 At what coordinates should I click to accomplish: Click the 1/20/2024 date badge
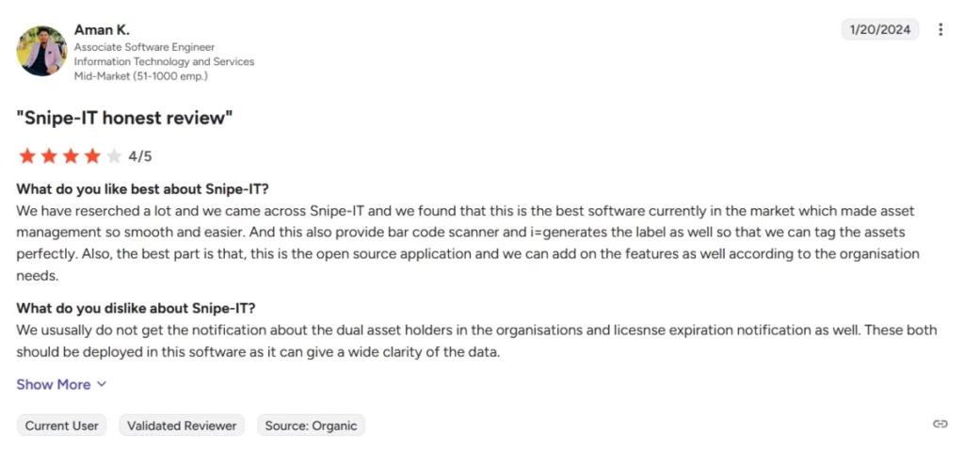(880, 29)
